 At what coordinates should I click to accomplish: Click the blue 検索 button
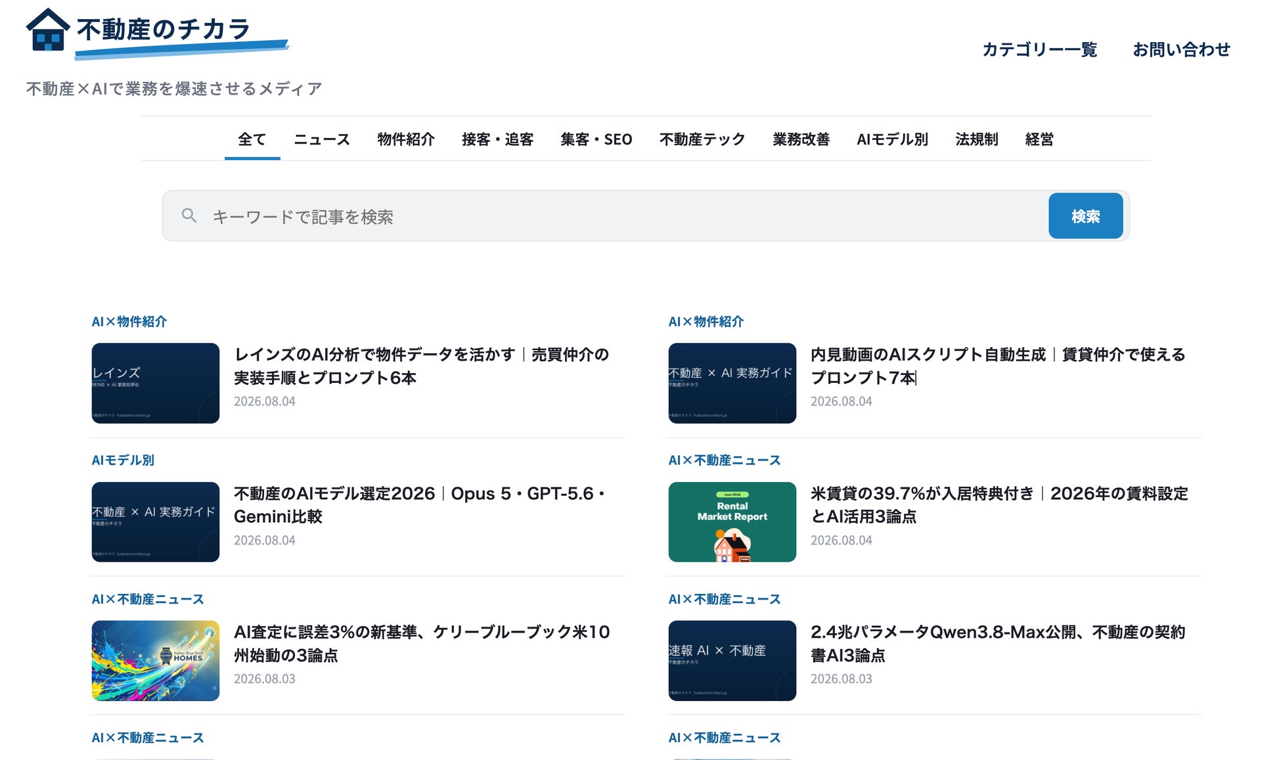pos(1085,216)
